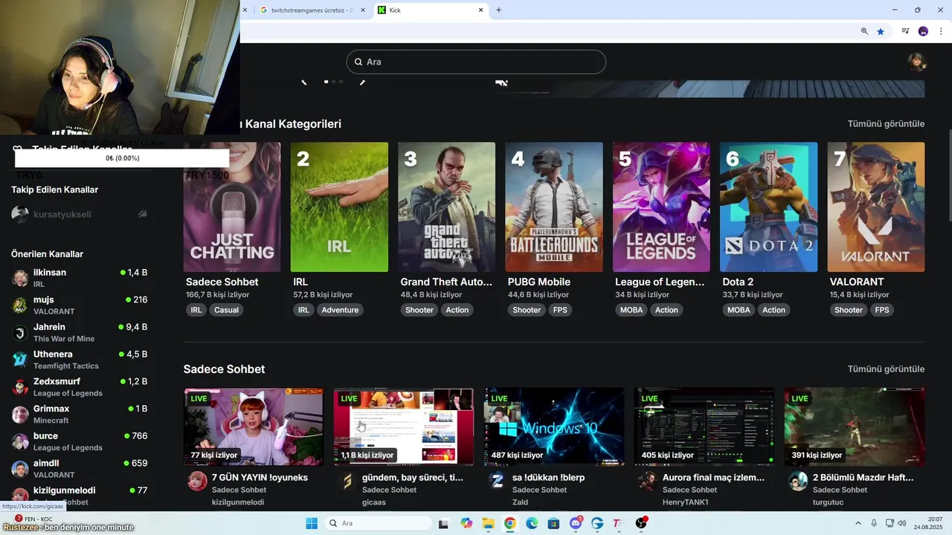The height and width of the screenshot is (535, 952).
Task: Open the Grand Theft Auto V thumbnail
Action: pos(446,207)
